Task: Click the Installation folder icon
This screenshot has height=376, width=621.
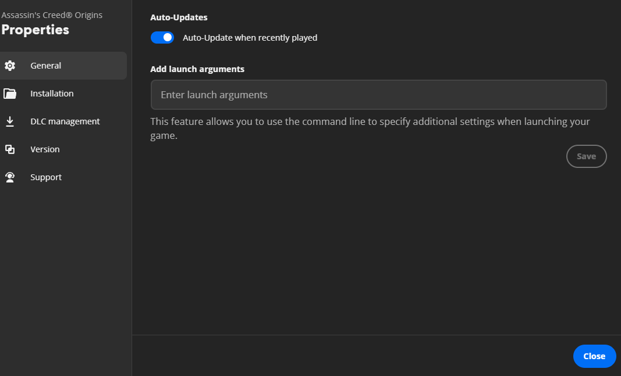Action: pos(10,94)
